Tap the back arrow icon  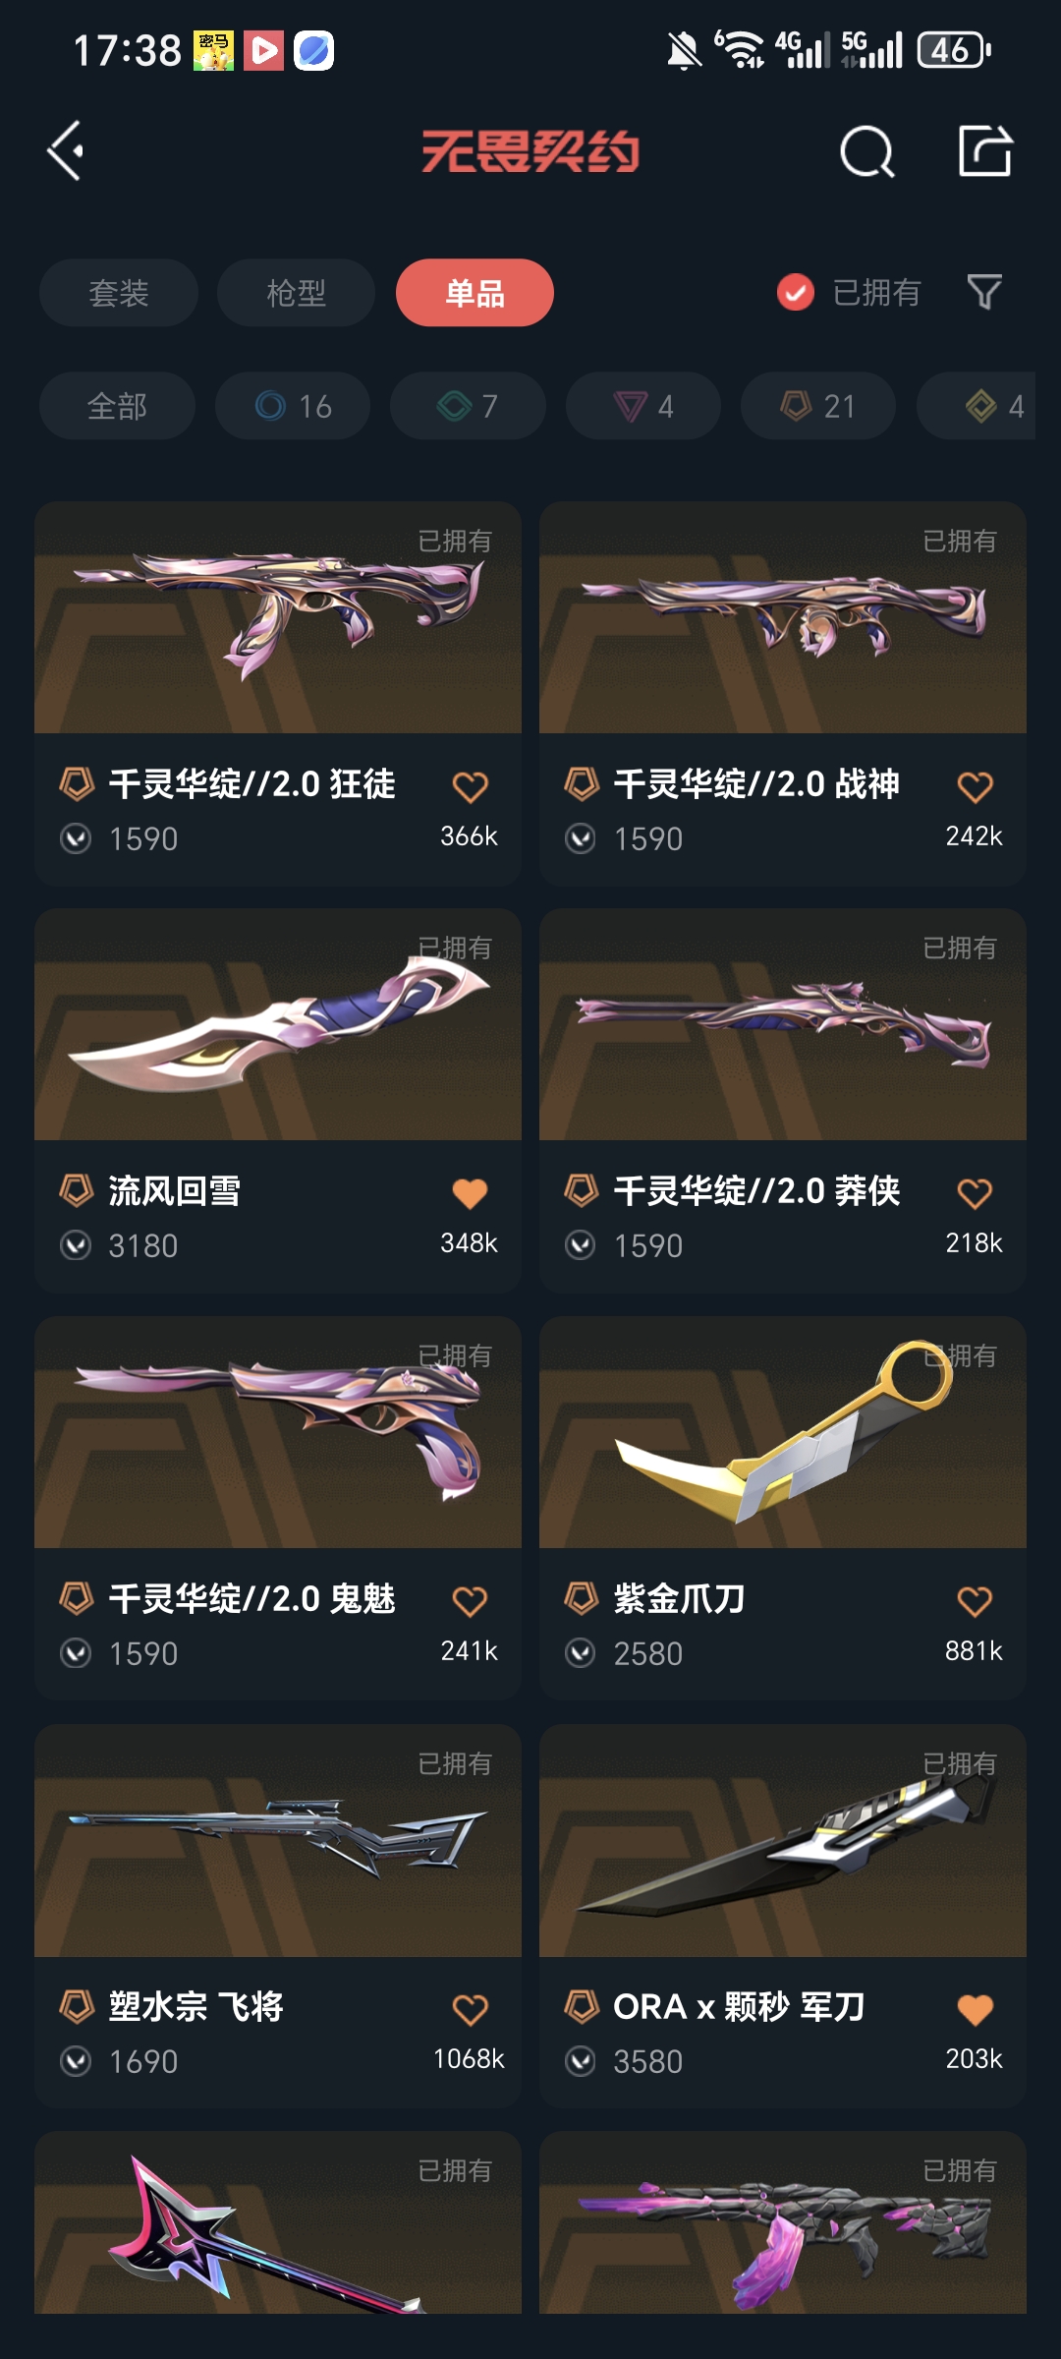pyautogui.click(x=66, y=151)
